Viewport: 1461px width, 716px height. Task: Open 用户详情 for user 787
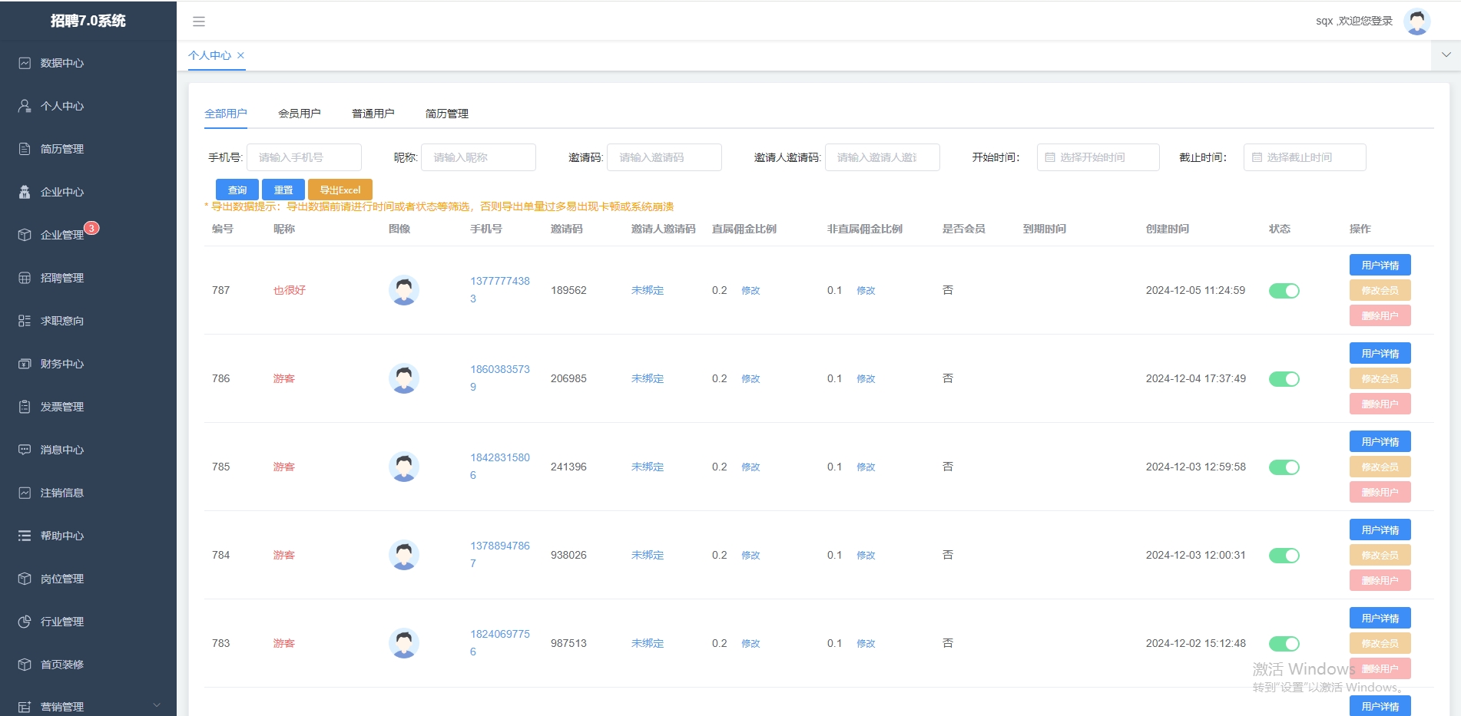1380,265
